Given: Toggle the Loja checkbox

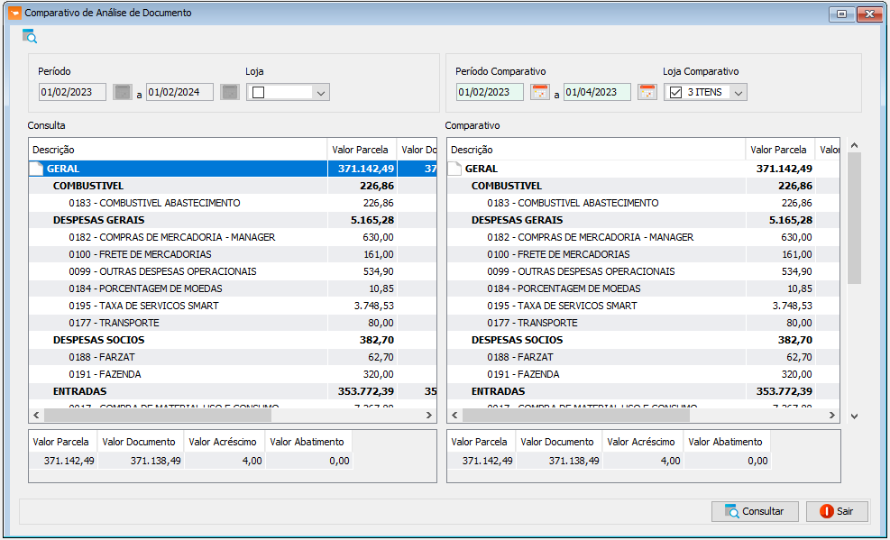Looking at the screenshot, I should coord(258,93).
